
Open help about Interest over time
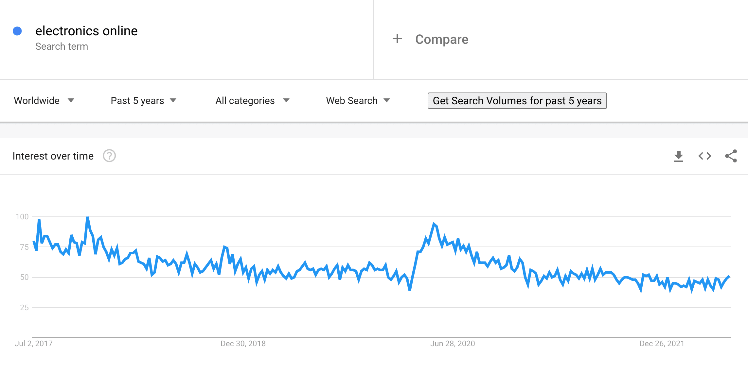tap(109, 156)
